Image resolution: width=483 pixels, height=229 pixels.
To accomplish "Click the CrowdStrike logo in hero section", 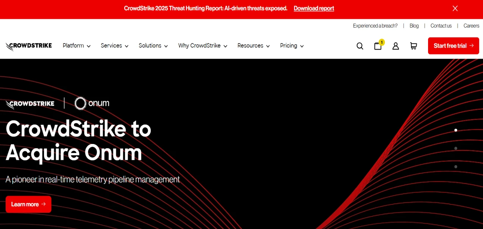I will coord(30,104).
